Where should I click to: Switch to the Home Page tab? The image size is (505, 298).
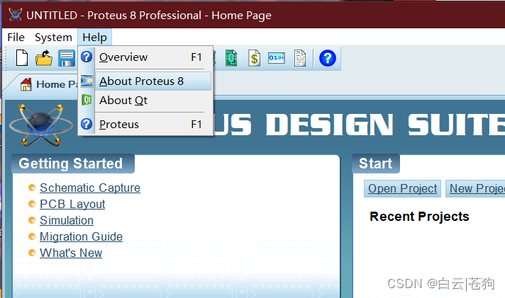click(x=48, y=84)
